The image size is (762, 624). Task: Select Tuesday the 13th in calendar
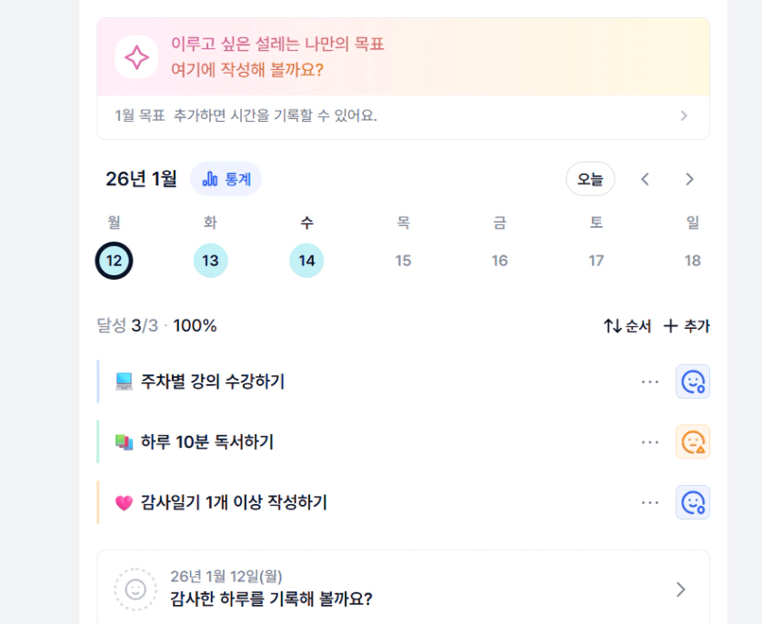210,261
